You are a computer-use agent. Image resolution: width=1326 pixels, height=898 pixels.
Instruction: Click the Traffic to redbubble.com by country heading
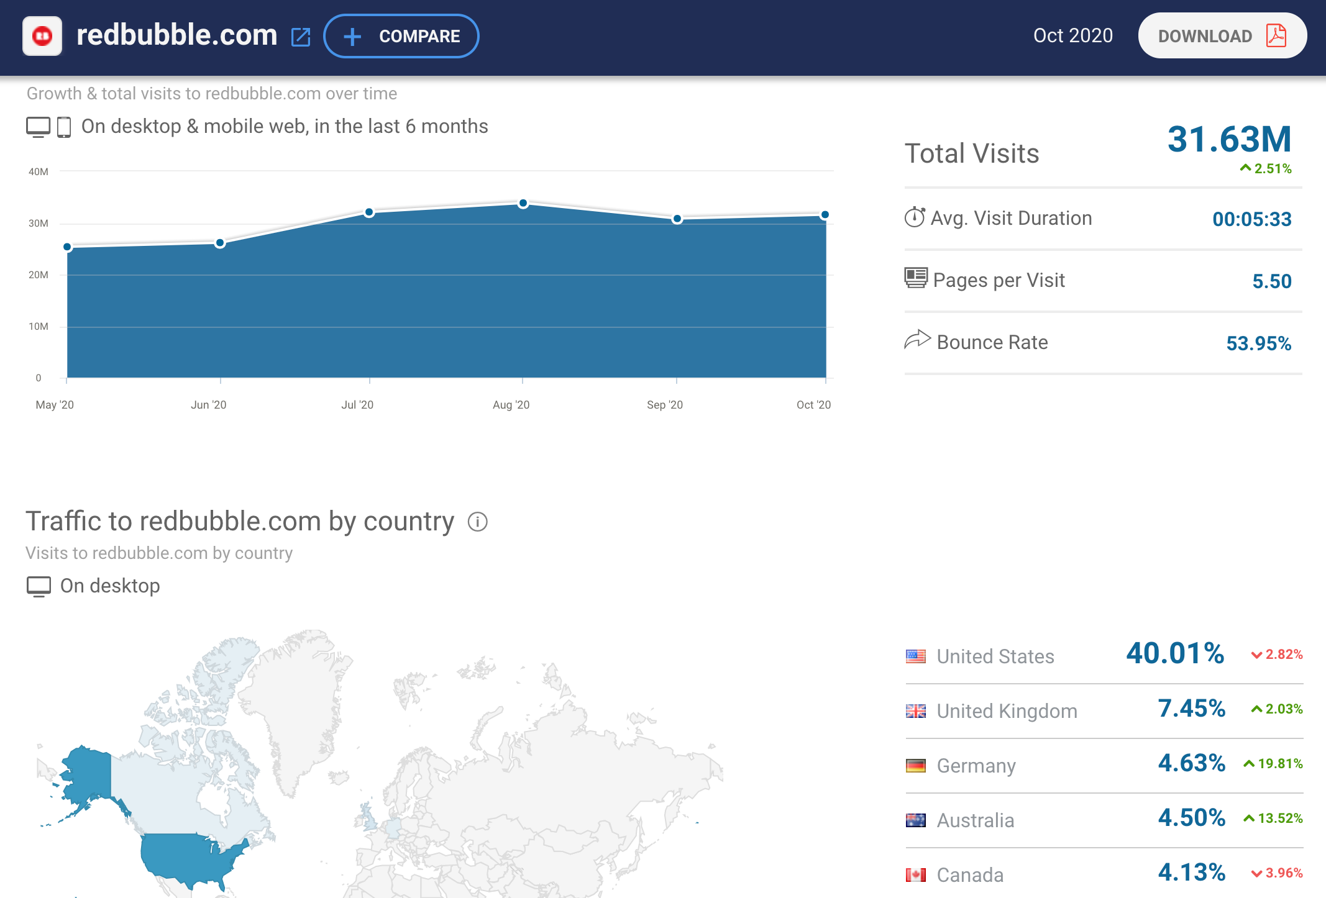tap(240, 522)
